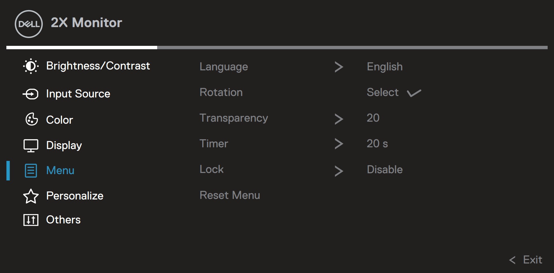Click the English language value
Viewport: 554px width, 273px height.
click(384, 67)
